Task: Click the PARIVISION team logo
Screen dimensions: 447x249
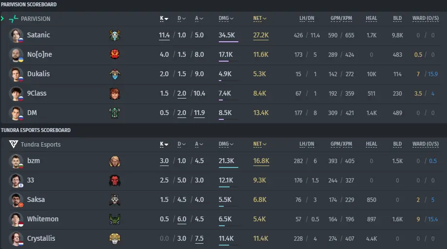Action: [14, 19]
